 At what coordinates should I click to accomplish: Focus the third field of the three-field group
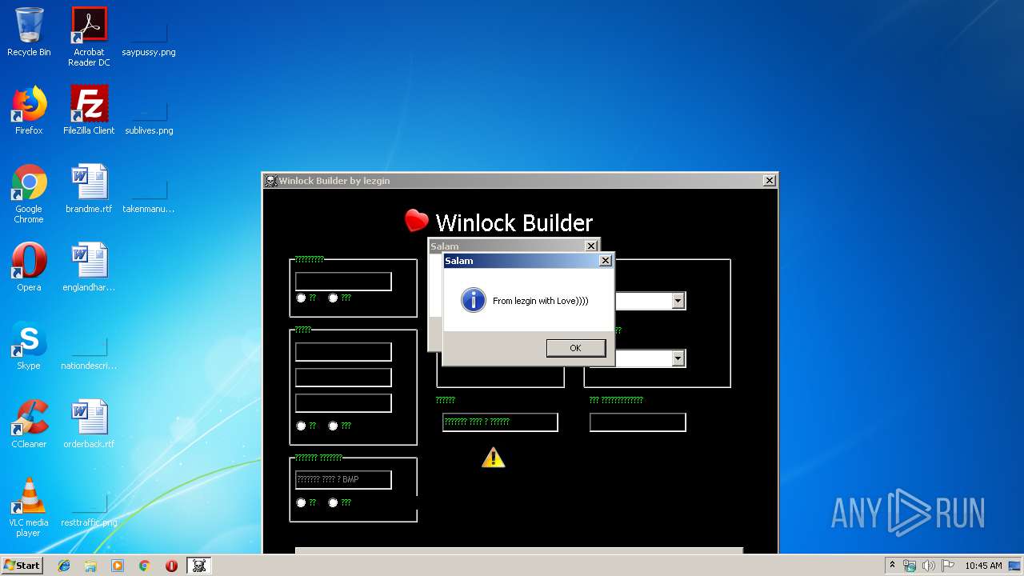[343, 403]
